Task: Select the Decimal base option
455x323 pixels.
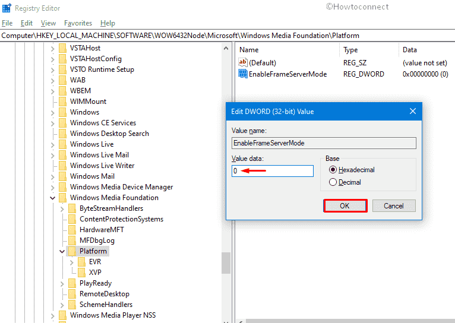Action: (x=333, y=182)
